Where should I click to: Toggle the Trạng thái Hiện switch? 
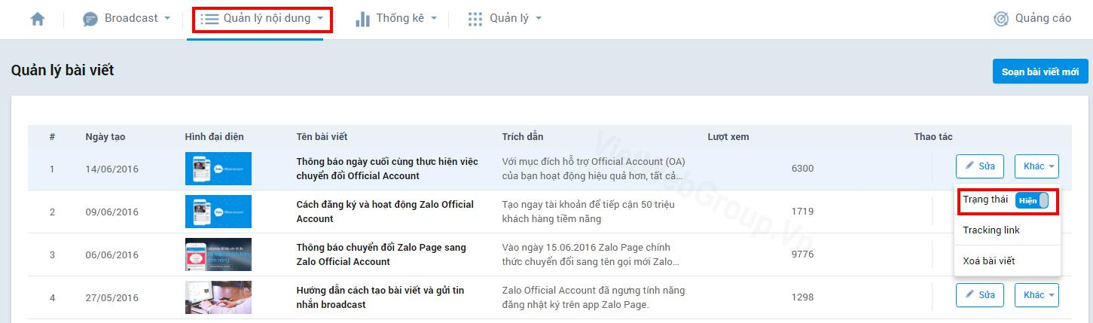coord(1031,200)
